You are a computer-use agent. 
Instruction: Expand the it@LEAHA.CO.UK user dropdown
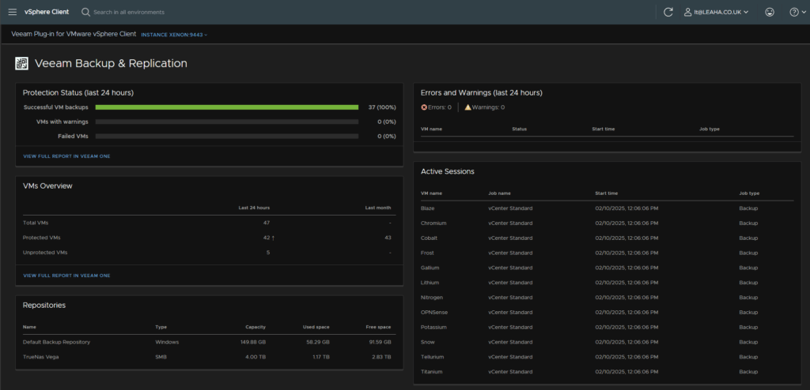click(716, 12)
